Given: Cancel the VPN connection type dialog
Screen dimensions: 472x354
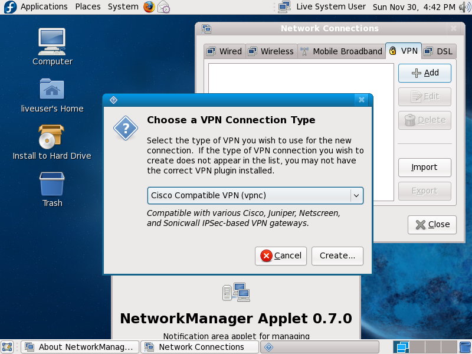Looking at the screenshot, I should coord(281,256).
